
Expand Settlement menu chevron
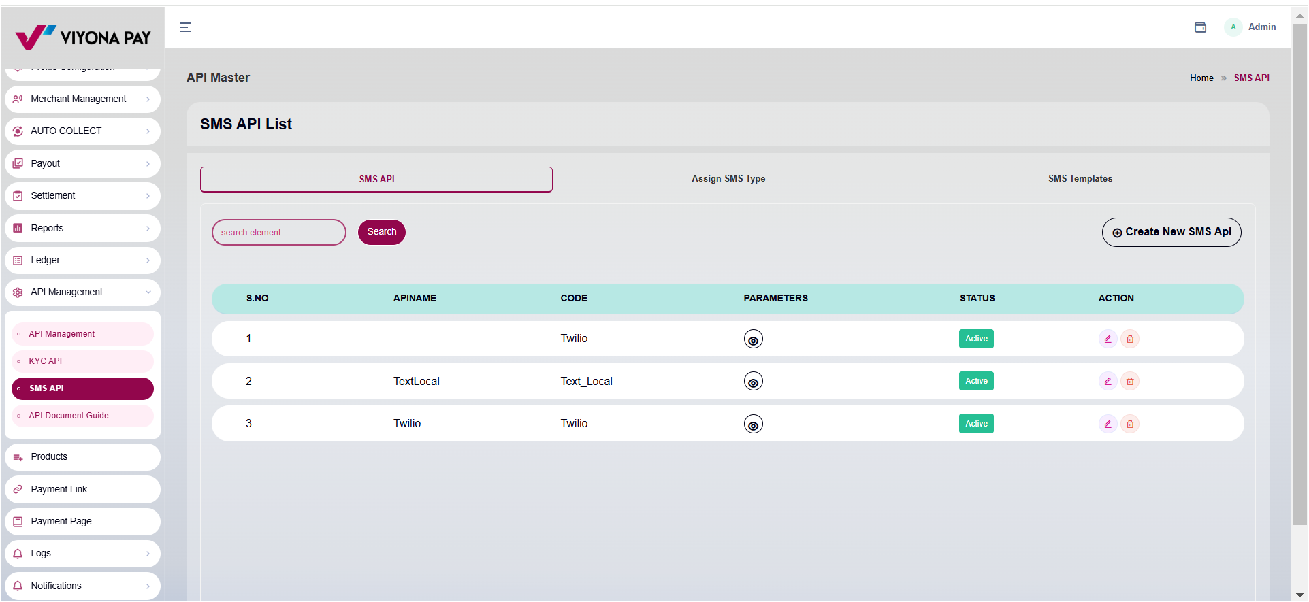[148, 196]
